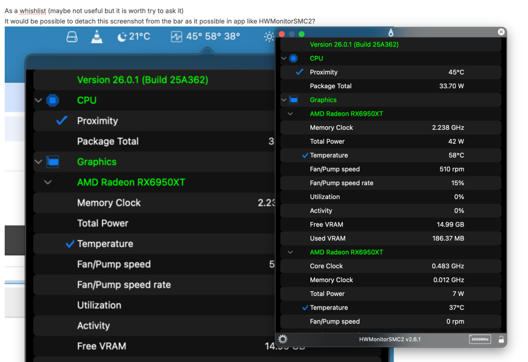Image resolution: width=528 pixels, height=362 pixels.
Task: Collapse the CPU group in HWMonitorSMC2 window
Action: pos(284,58)
